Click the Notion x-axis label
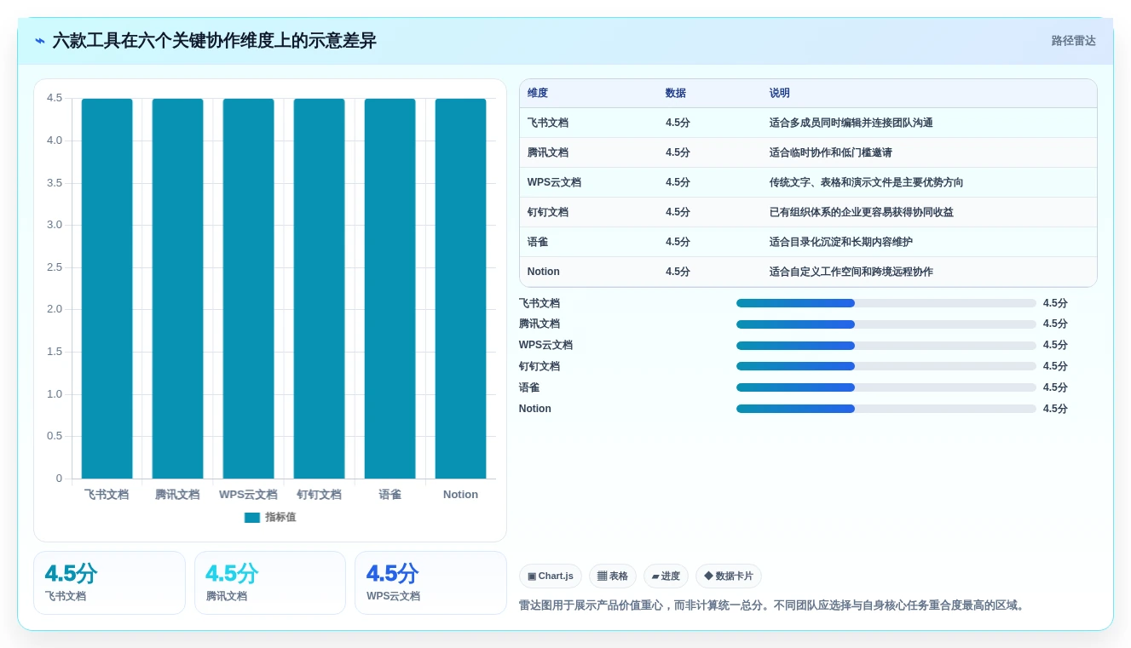 tap(460, 495)
